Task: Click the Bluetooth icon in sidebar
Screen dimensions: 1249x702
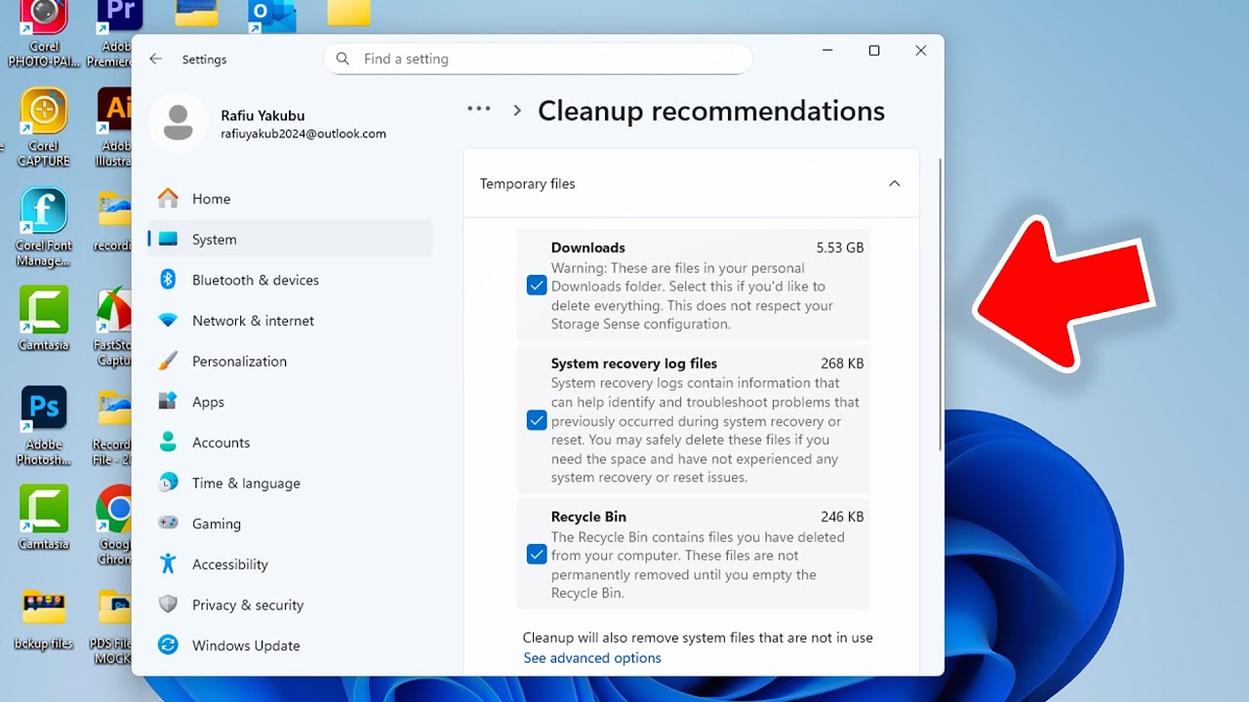Action: tap(168, 280)
